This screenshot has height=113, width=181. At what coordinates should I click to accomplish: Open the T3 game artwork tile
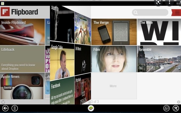[83, 28]
